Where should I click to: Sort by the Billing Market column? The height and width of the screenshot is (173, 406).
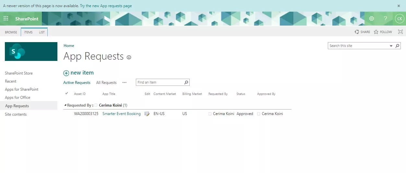point(192,94)
